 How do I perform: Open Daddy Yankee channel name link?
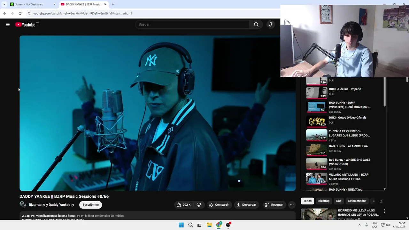[x=59, y=205]
